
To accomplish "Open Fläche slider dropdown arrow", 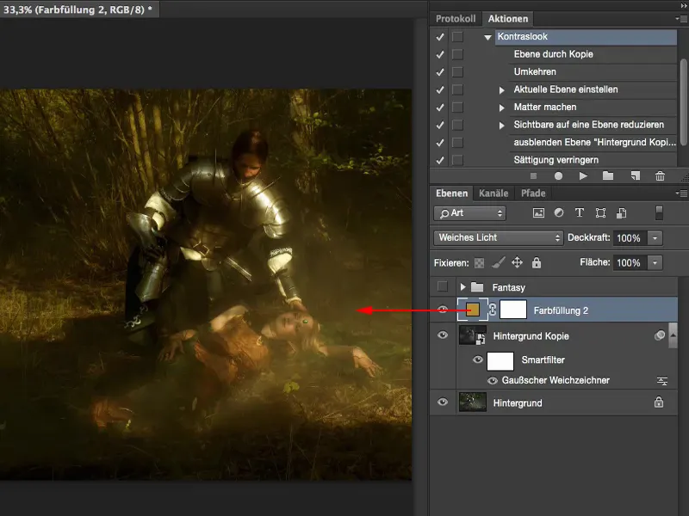I will tap(655, 263).
